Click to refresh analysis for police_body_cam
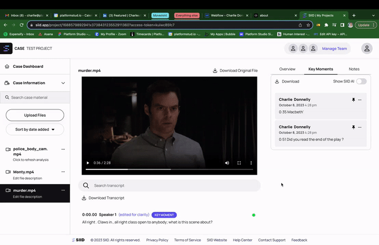379x245 pixels. click(x=31, y=160)
